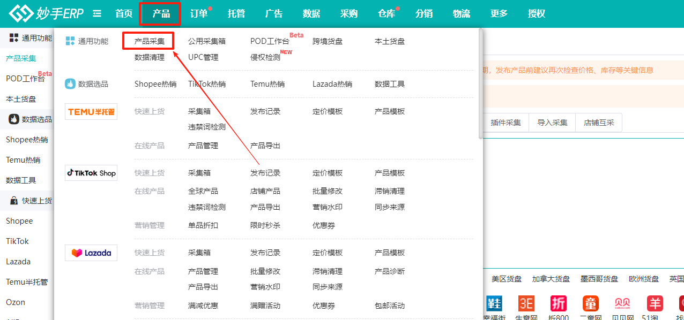Open 单品折扣 under TikTok Shop
Image resolution: width=684 pixels, height=320 pixels.
point(203,225)
